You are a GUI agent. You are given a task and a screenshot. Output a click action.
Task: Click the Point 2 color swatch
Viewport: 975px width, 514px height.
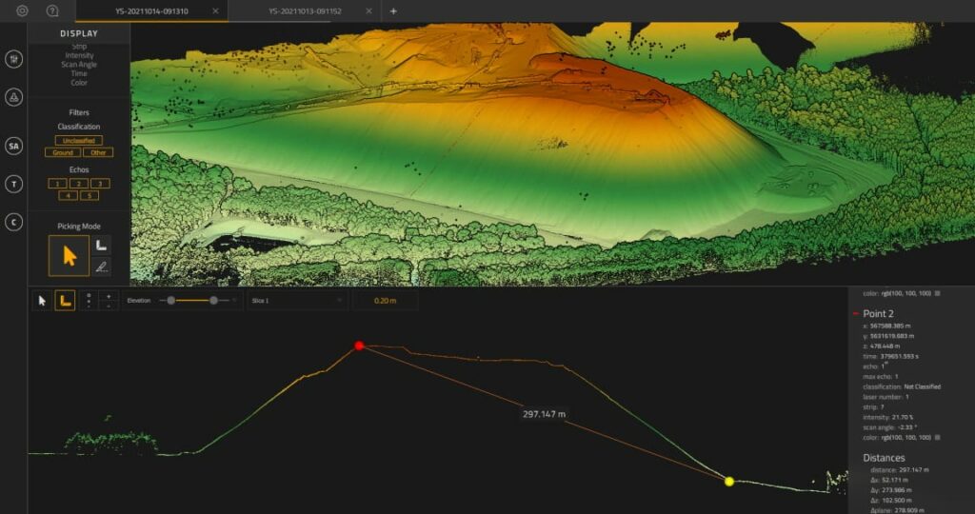(x=938, y=438)
